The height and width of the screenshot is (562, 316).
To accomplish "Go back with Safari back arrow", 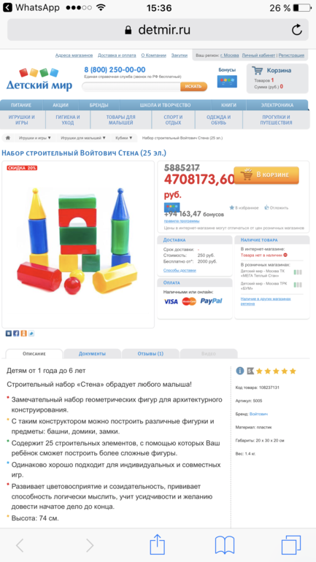I will [20, 545].
